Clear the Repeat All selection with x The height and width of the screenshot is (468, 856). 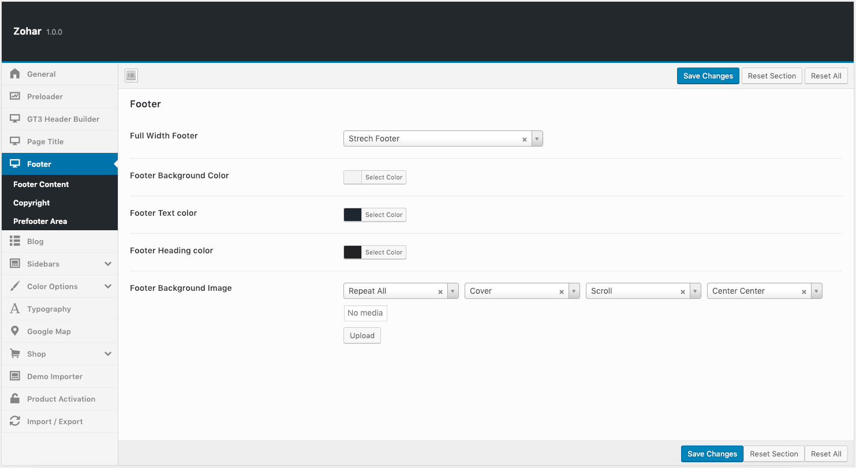point(440,291)
